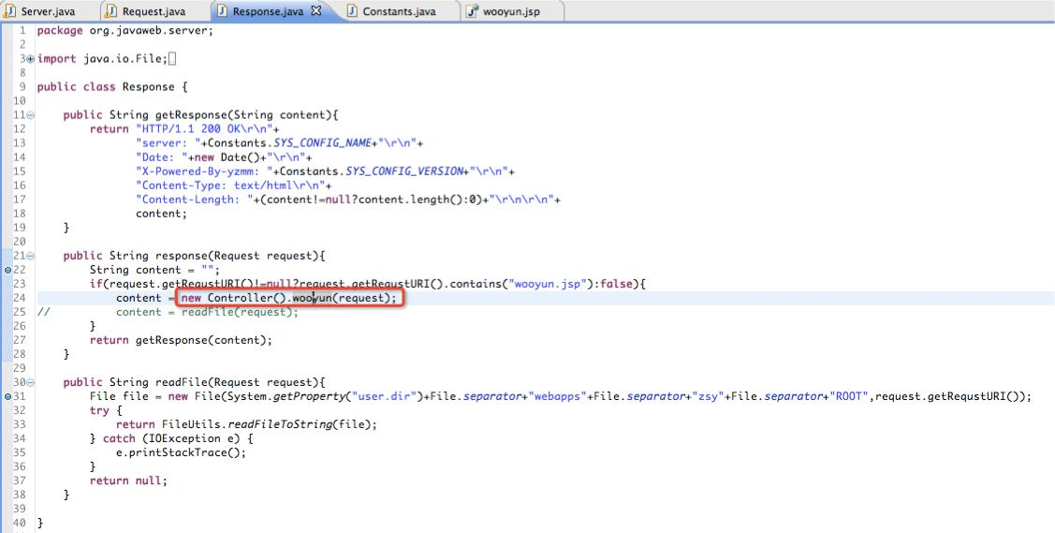Viewport: 1055px width, 533px height.
Task: Click the highlighted new Controller().wooyun(request) code
Action: [x=289, y=298]
